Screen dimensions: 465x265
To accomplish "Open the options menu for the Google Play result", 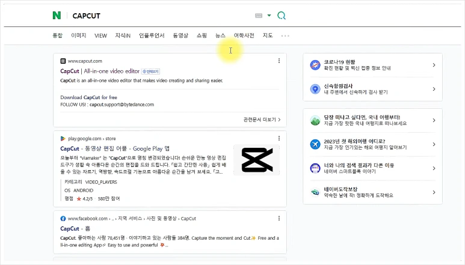I will (x=279, y=138).
